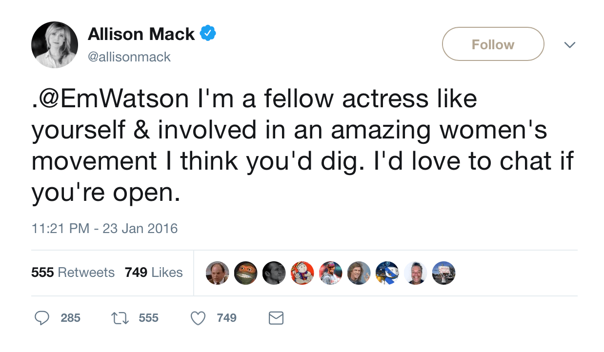Viewport: 604px width, 352px height.
Task: Click the tweet timestamp 11:21 PM - 23 Jan 2016
Action: (x=104, y=228)
